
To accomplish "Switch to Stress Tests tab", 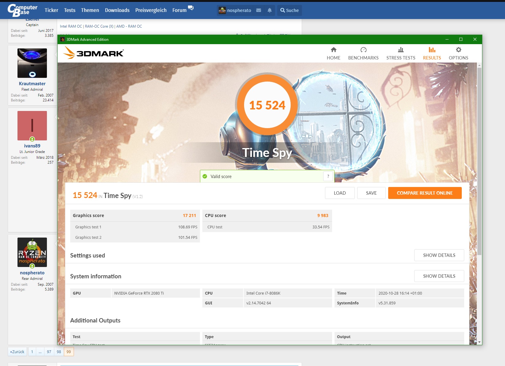I will click(x=401, y=54).
